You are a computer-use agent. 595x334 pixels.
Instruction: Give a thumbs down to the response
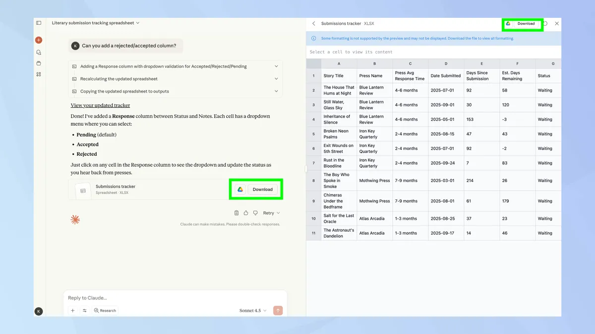coord(255,213)
